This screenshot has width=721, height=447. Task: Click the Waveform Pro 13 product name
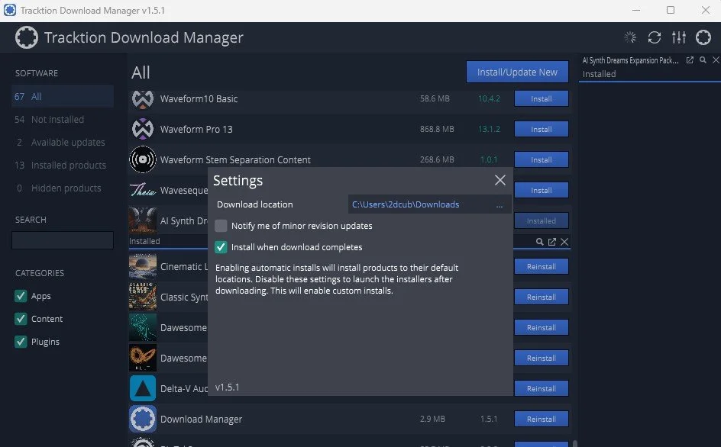click(x=196, y=130)
